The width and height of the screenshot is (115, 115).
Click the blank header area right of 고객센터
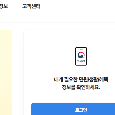coord(77,6)
